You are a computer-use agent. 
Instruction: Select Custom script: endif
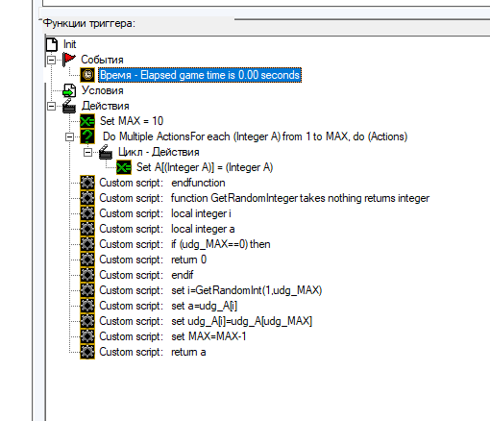coord(146,275)
